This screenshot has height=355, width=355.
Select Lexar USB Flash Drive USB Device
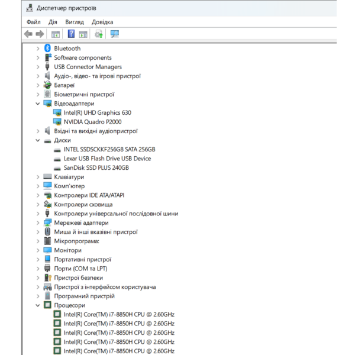[x=107, y=159]
